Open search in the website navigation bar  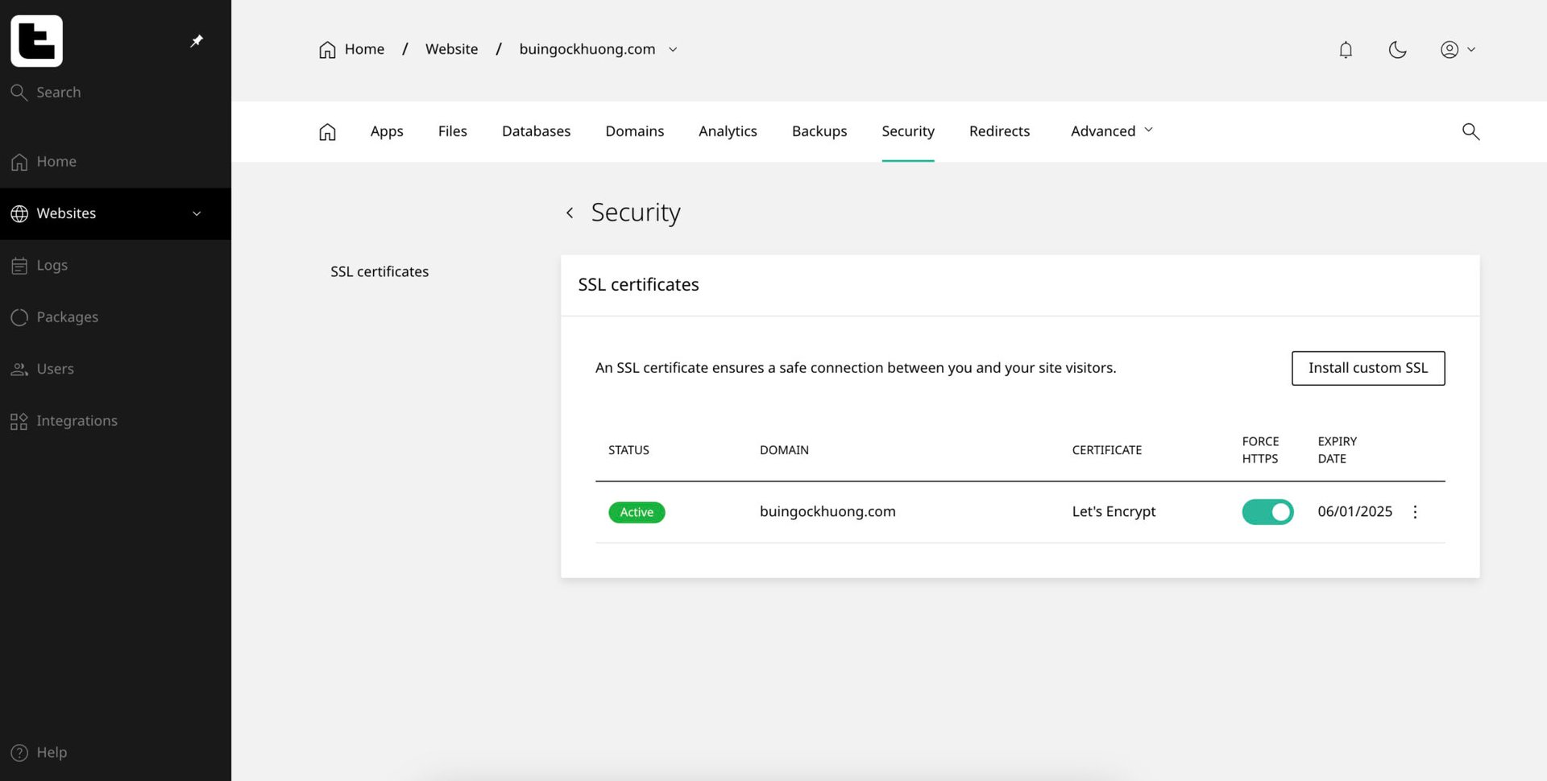(x=1470, y=131)
